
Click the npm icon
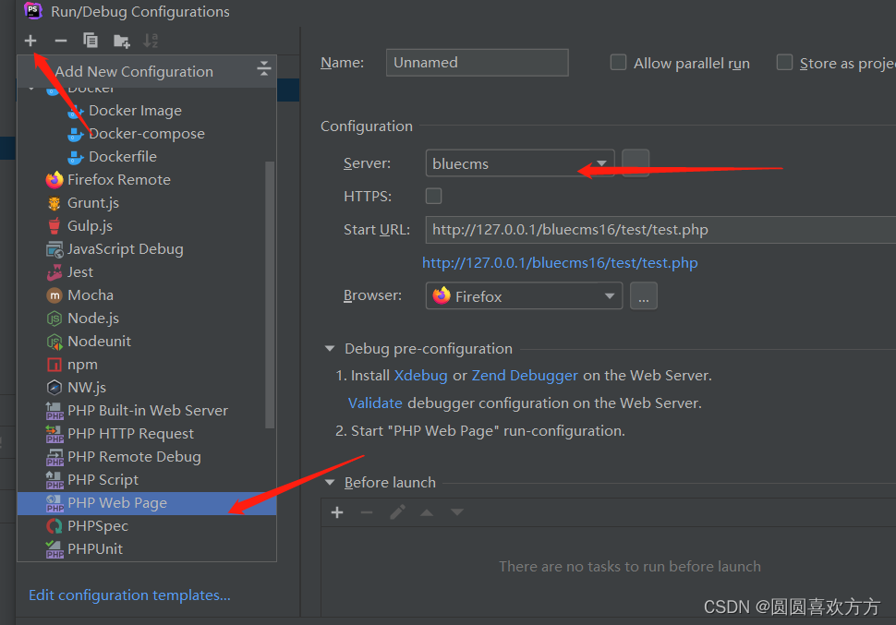tap(54, 365)
